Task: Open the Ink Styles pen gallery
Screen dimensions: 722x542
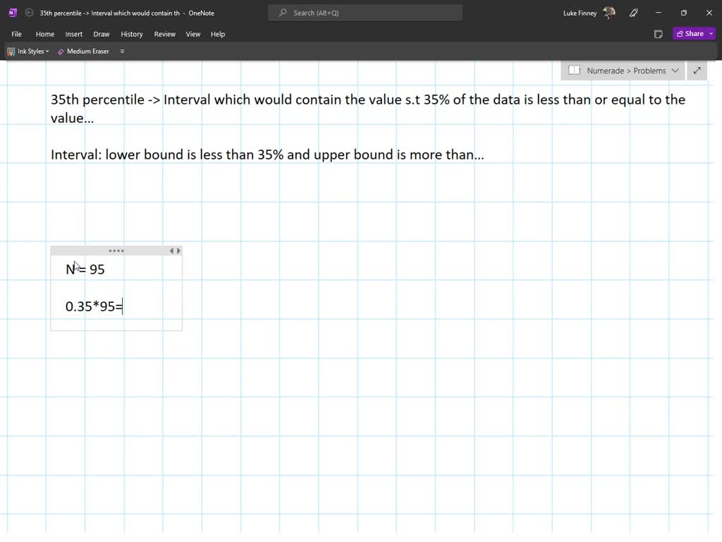Action: (28, 52)
